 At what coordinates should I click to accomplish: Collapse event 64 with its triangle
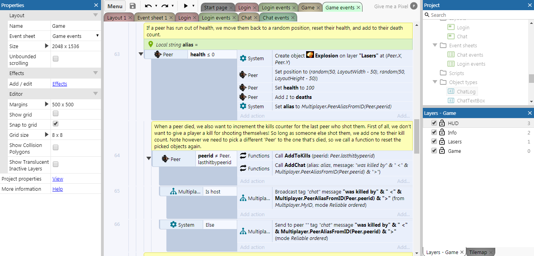click(x=149, y=158)
